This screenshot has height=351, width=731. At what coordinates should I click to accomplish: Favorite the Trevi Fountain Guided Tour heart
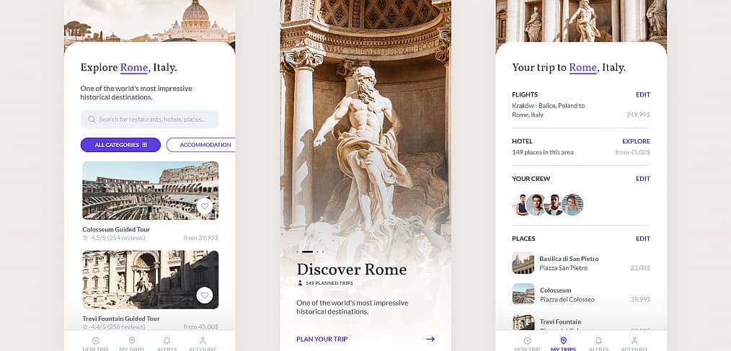[x=204, y=295]
